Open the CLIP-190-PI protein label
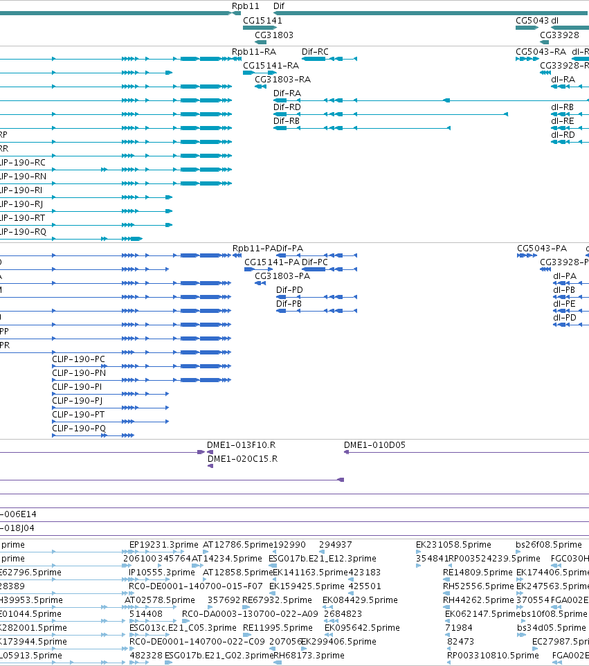 [77, 386]
